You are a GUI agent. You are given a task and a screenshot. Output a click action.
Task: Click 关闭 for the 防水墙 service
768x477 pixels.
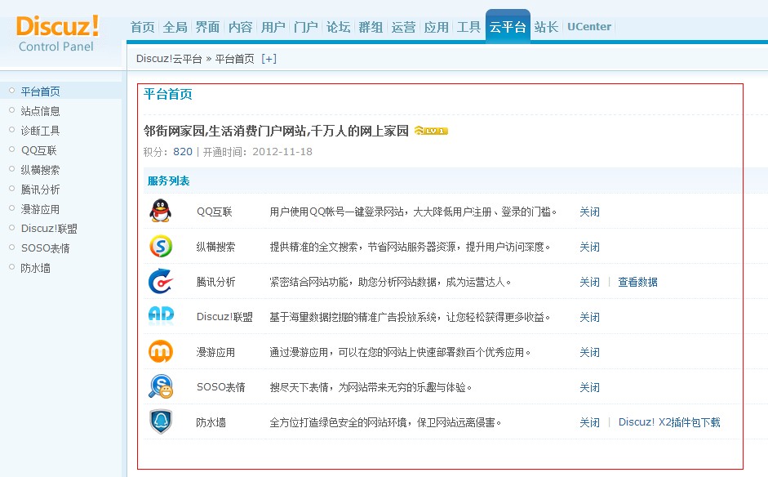[590, 422]
